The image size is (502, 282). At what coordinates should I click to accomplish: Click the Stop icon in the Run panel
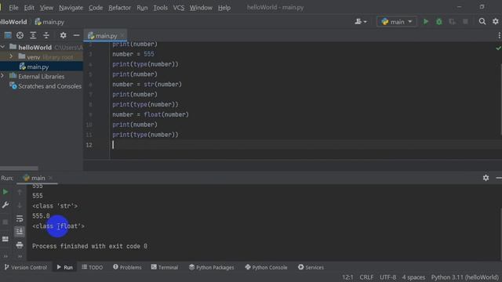tap(5, 222)
